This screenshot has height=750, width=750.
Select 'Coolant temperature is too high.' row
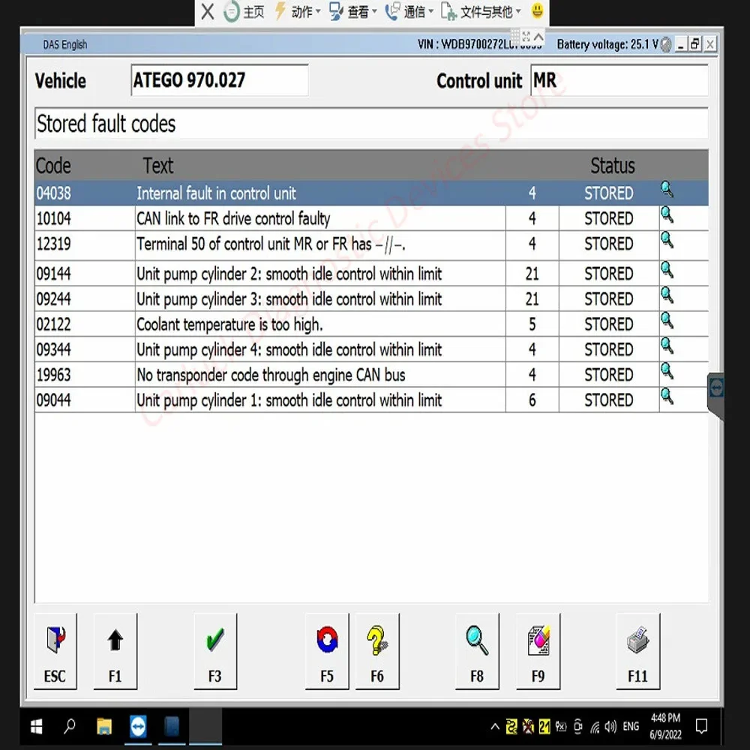371,324
